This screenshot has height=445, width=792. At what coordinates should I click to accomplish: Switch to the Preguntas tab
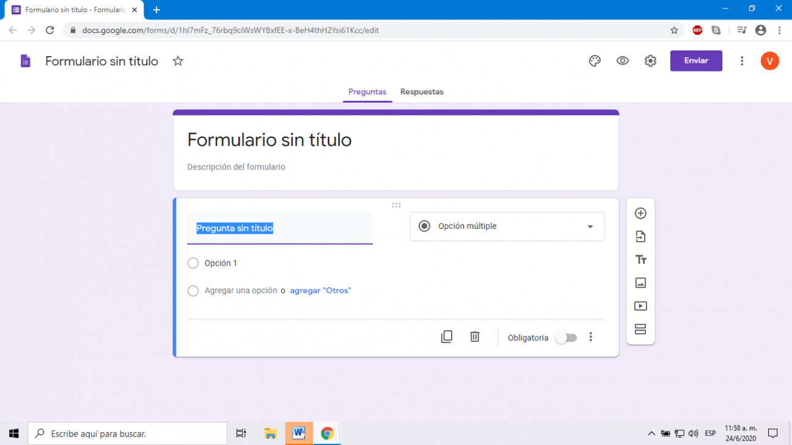point(367,92)
